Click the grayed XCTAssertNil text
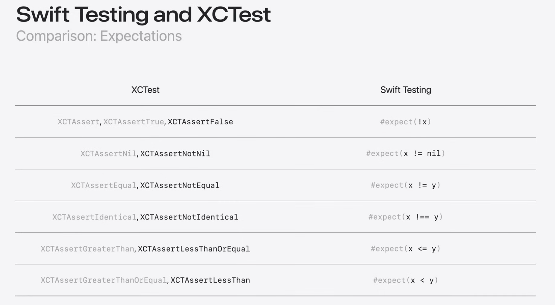 click(108, 154)
